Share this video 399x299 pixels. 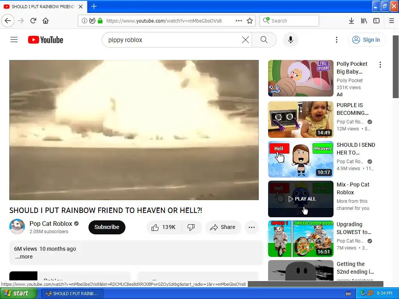[223, 227]
